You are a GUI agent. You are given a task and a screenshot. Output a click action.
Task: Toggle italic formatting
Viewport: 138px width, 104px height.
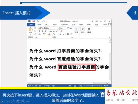[43, 31]
